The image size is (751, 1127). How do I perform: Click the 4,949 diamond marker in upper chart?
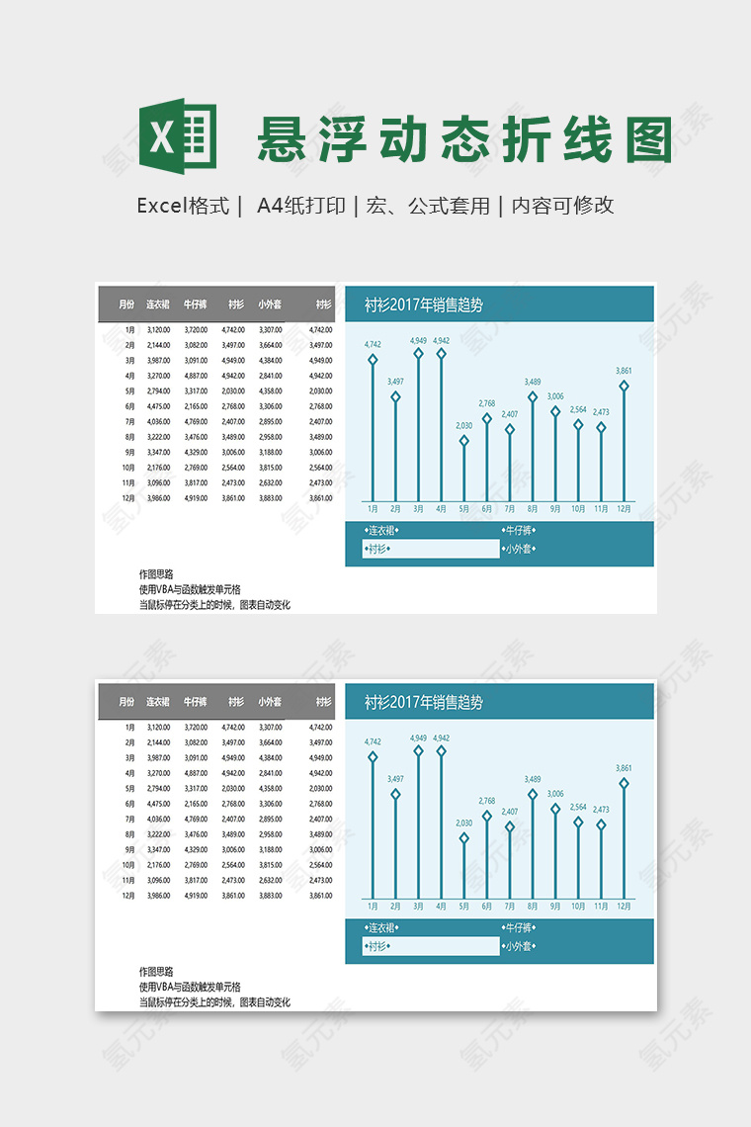[418, 353]
